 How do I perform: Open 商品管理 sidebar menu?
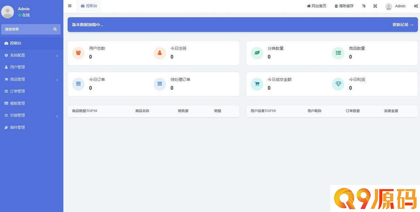(31, 80)
